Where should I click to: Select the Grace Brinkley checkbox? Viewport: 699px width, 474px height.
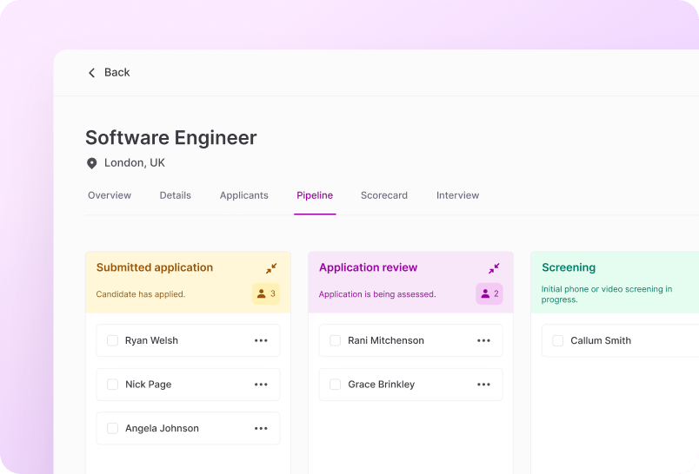coord(335,385)
